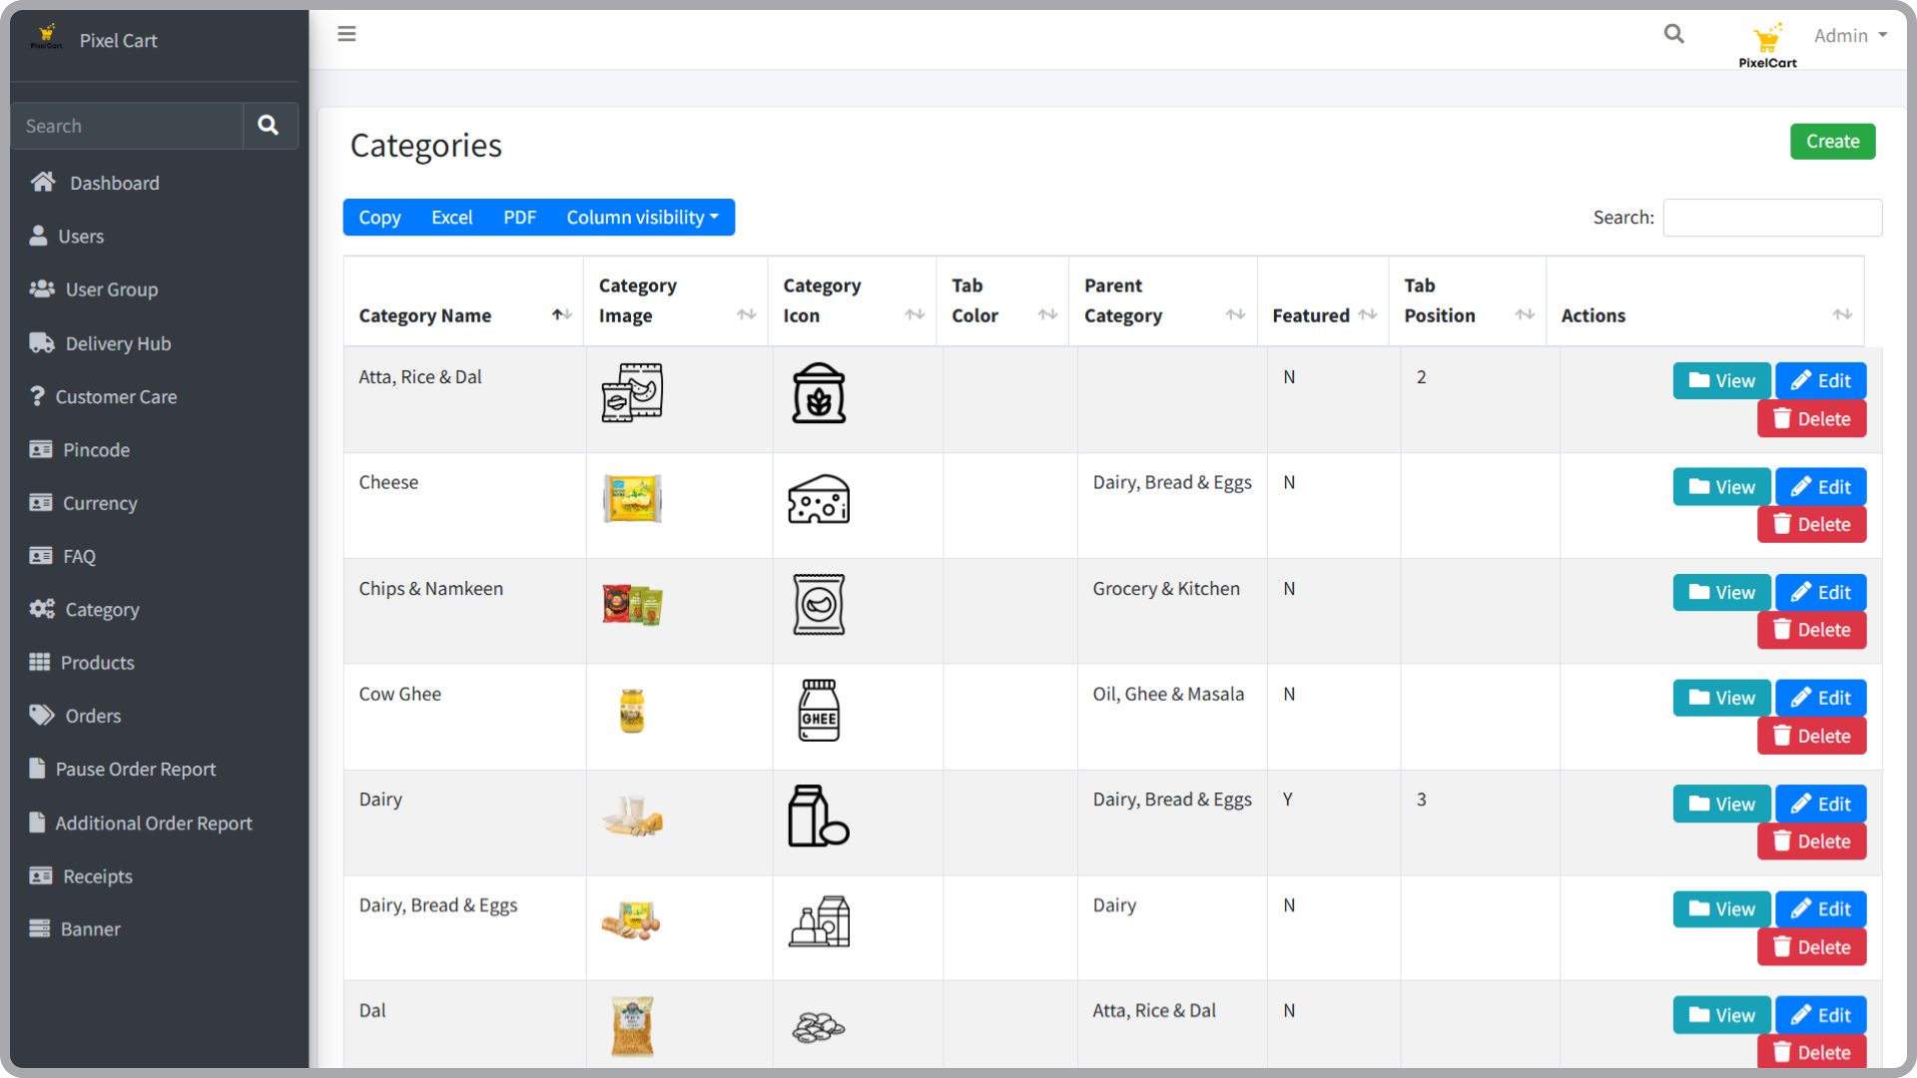Screen dimensions: 1917x1078
Task: Edit the Chips & Namkeen category
Action: [1820, 593]
